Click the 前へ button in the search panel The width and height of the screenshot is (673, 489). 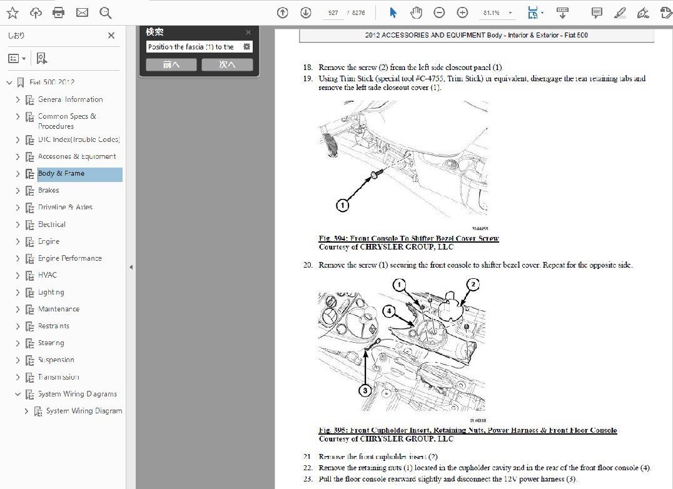(171, 64)
